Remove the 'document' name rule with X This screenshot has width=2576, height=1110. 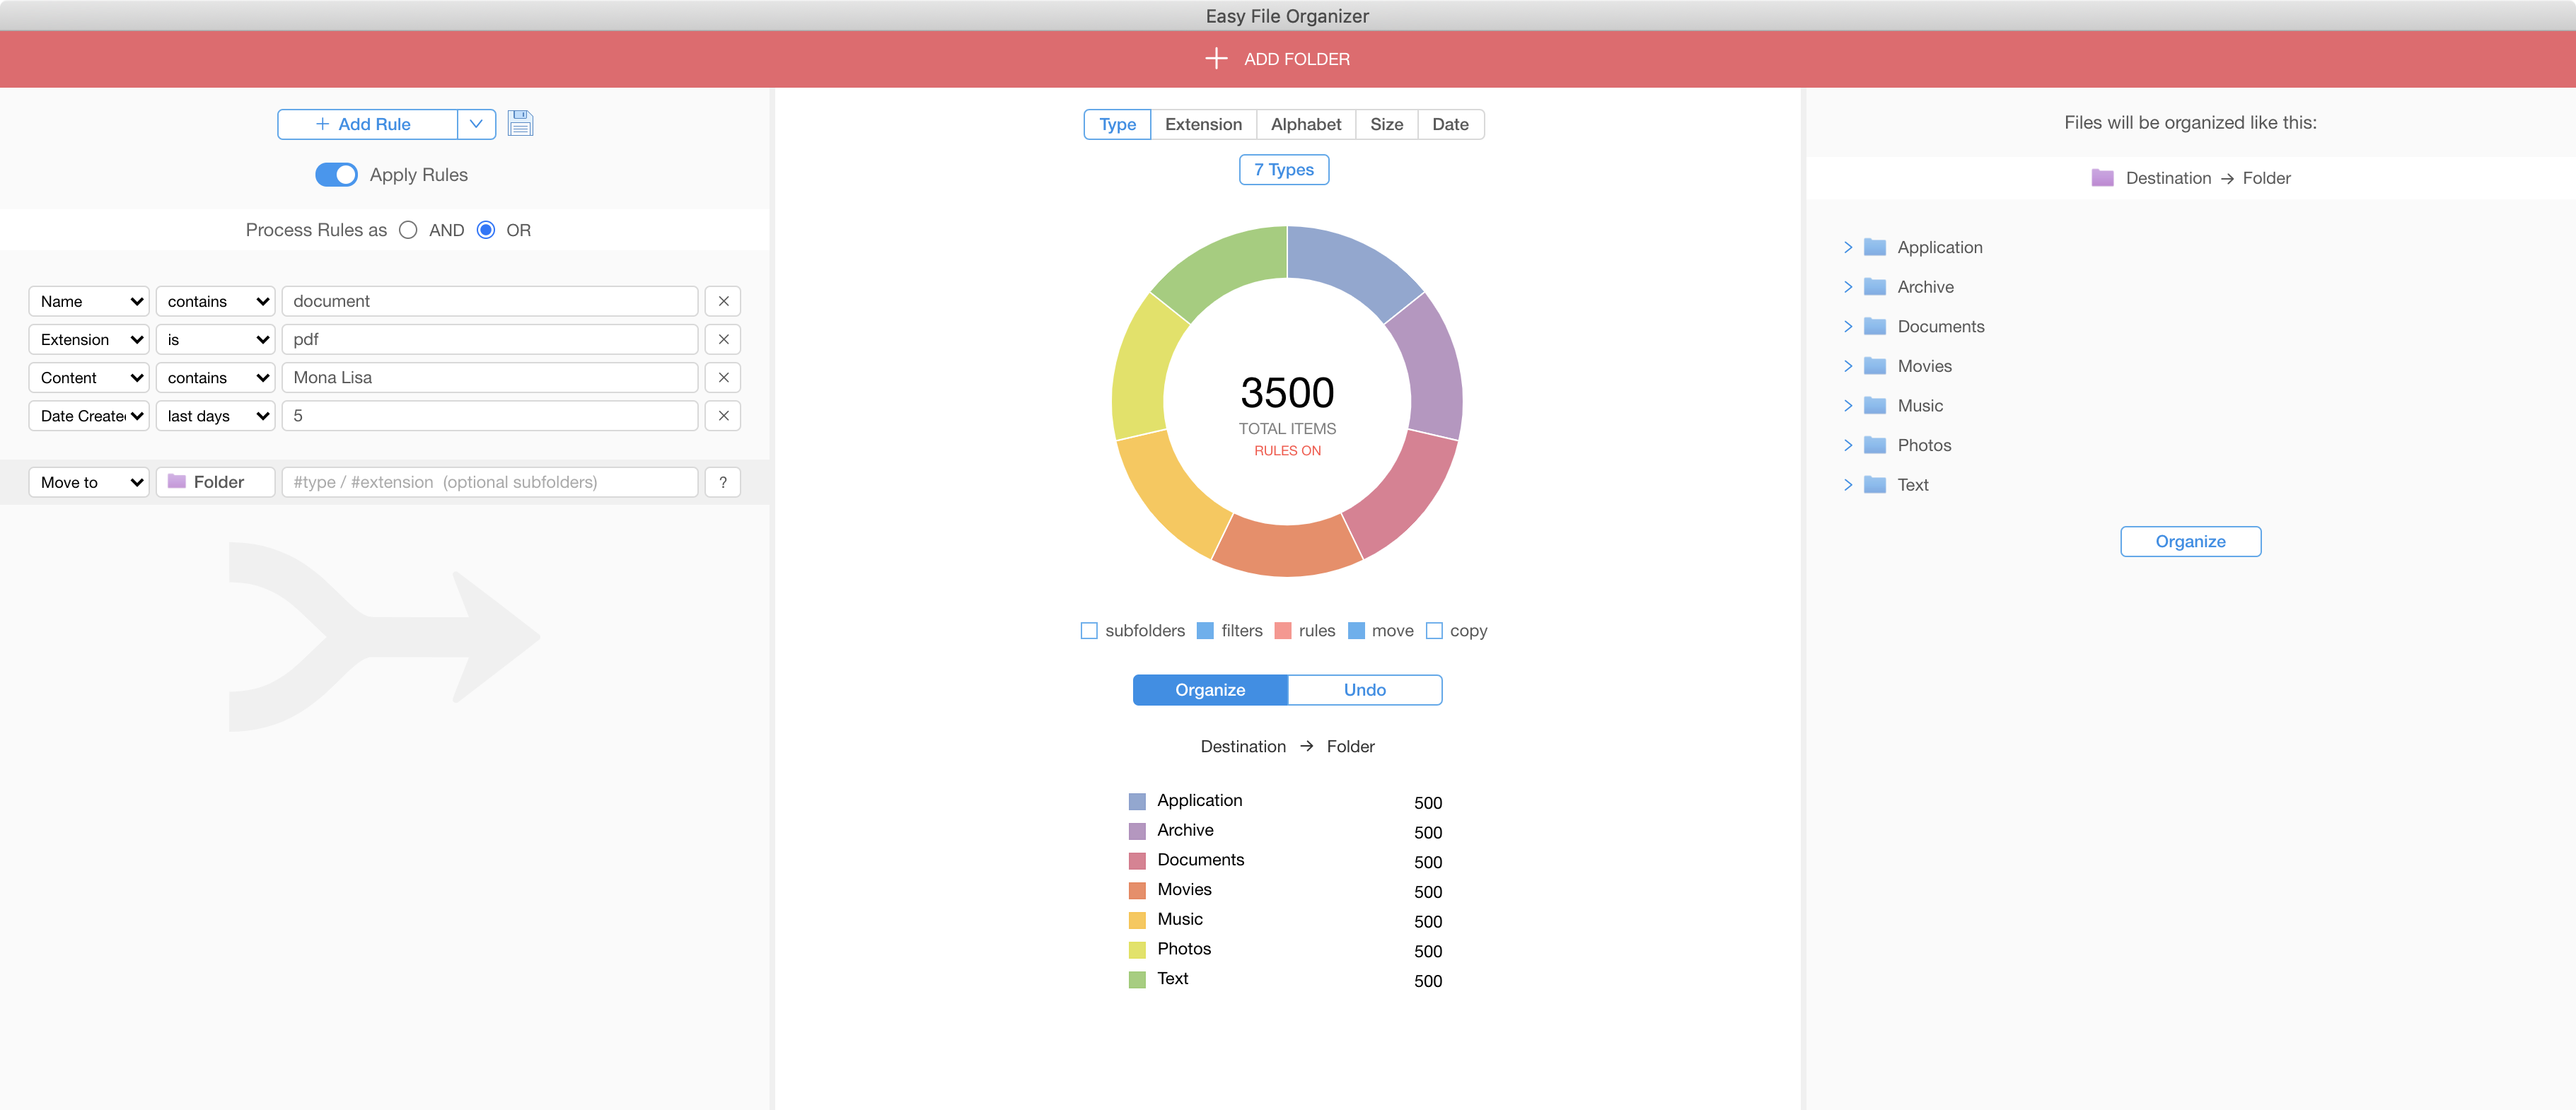tap(723, 301)
